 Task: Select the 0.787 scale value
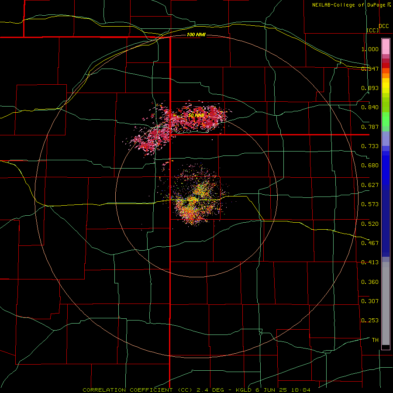[370, 127]
